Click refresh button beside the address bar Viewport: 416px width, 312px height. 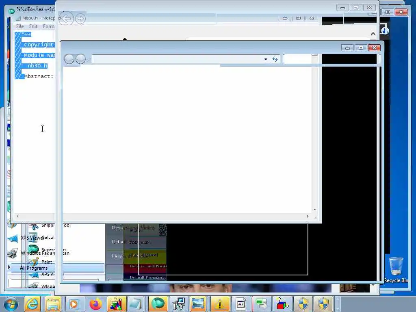[275, 59]
